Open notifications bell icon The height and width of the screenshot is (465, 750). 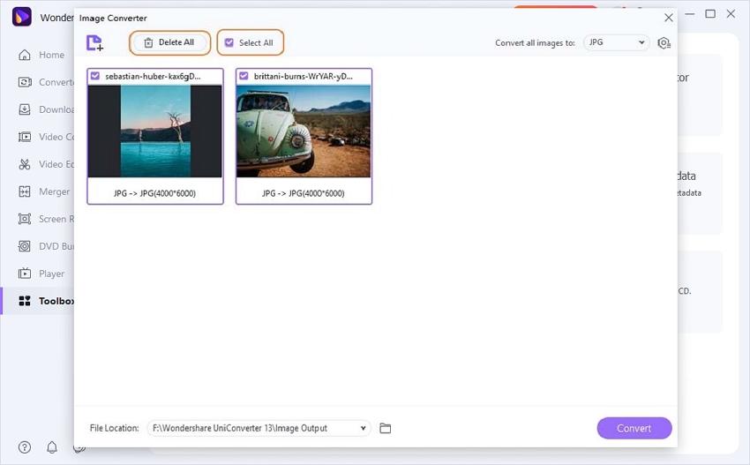52,447
